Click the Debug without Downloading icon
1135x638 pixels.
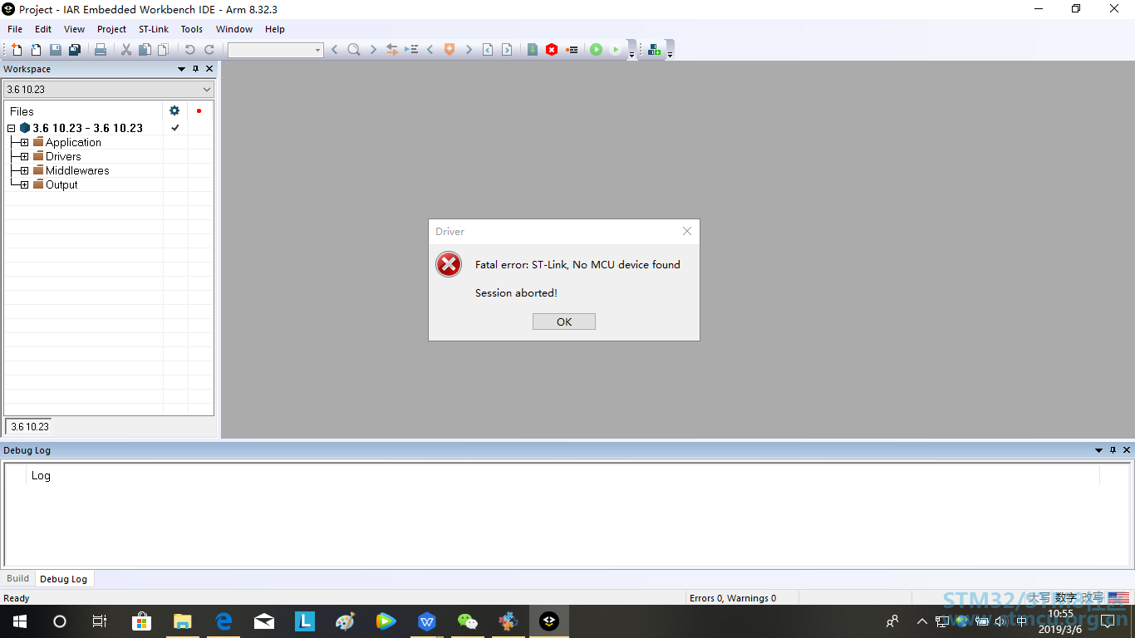click(x=616, y=50)
